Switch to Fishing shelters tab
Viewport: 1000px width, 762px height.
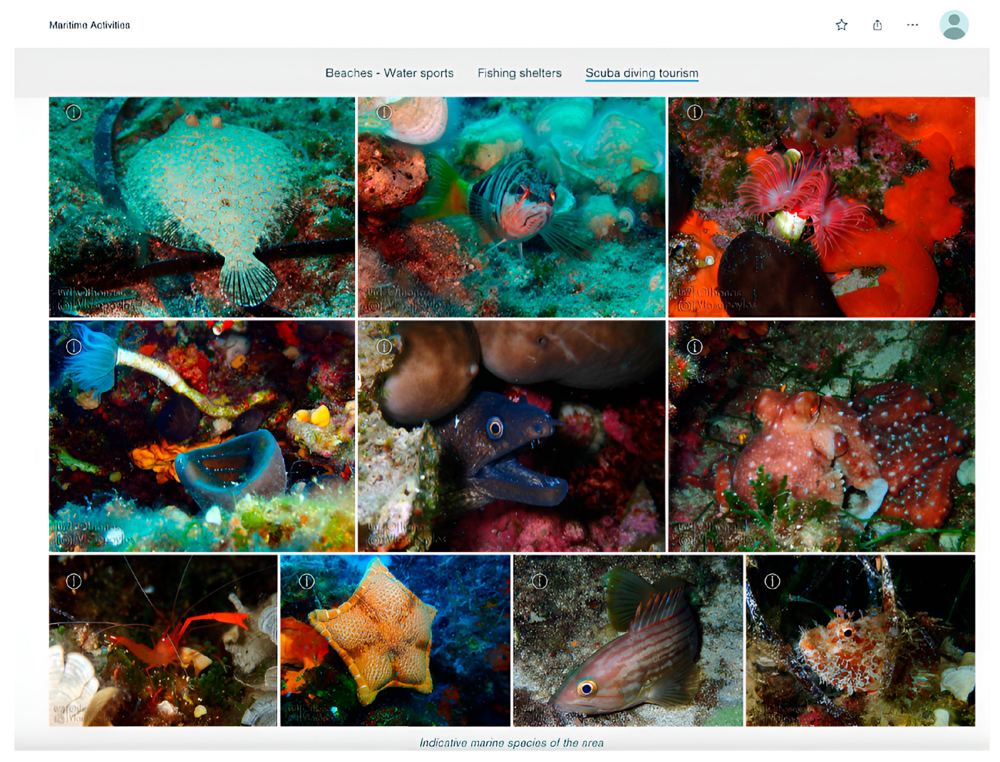(519, 73)
